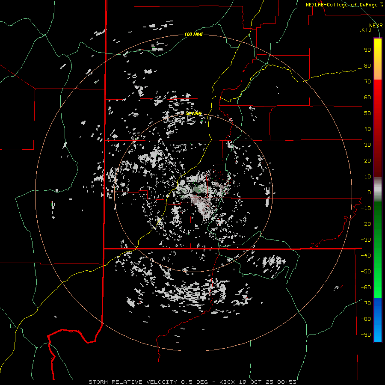Select the -30 scale label
The image size is (385, 385).
pos(366,240)
